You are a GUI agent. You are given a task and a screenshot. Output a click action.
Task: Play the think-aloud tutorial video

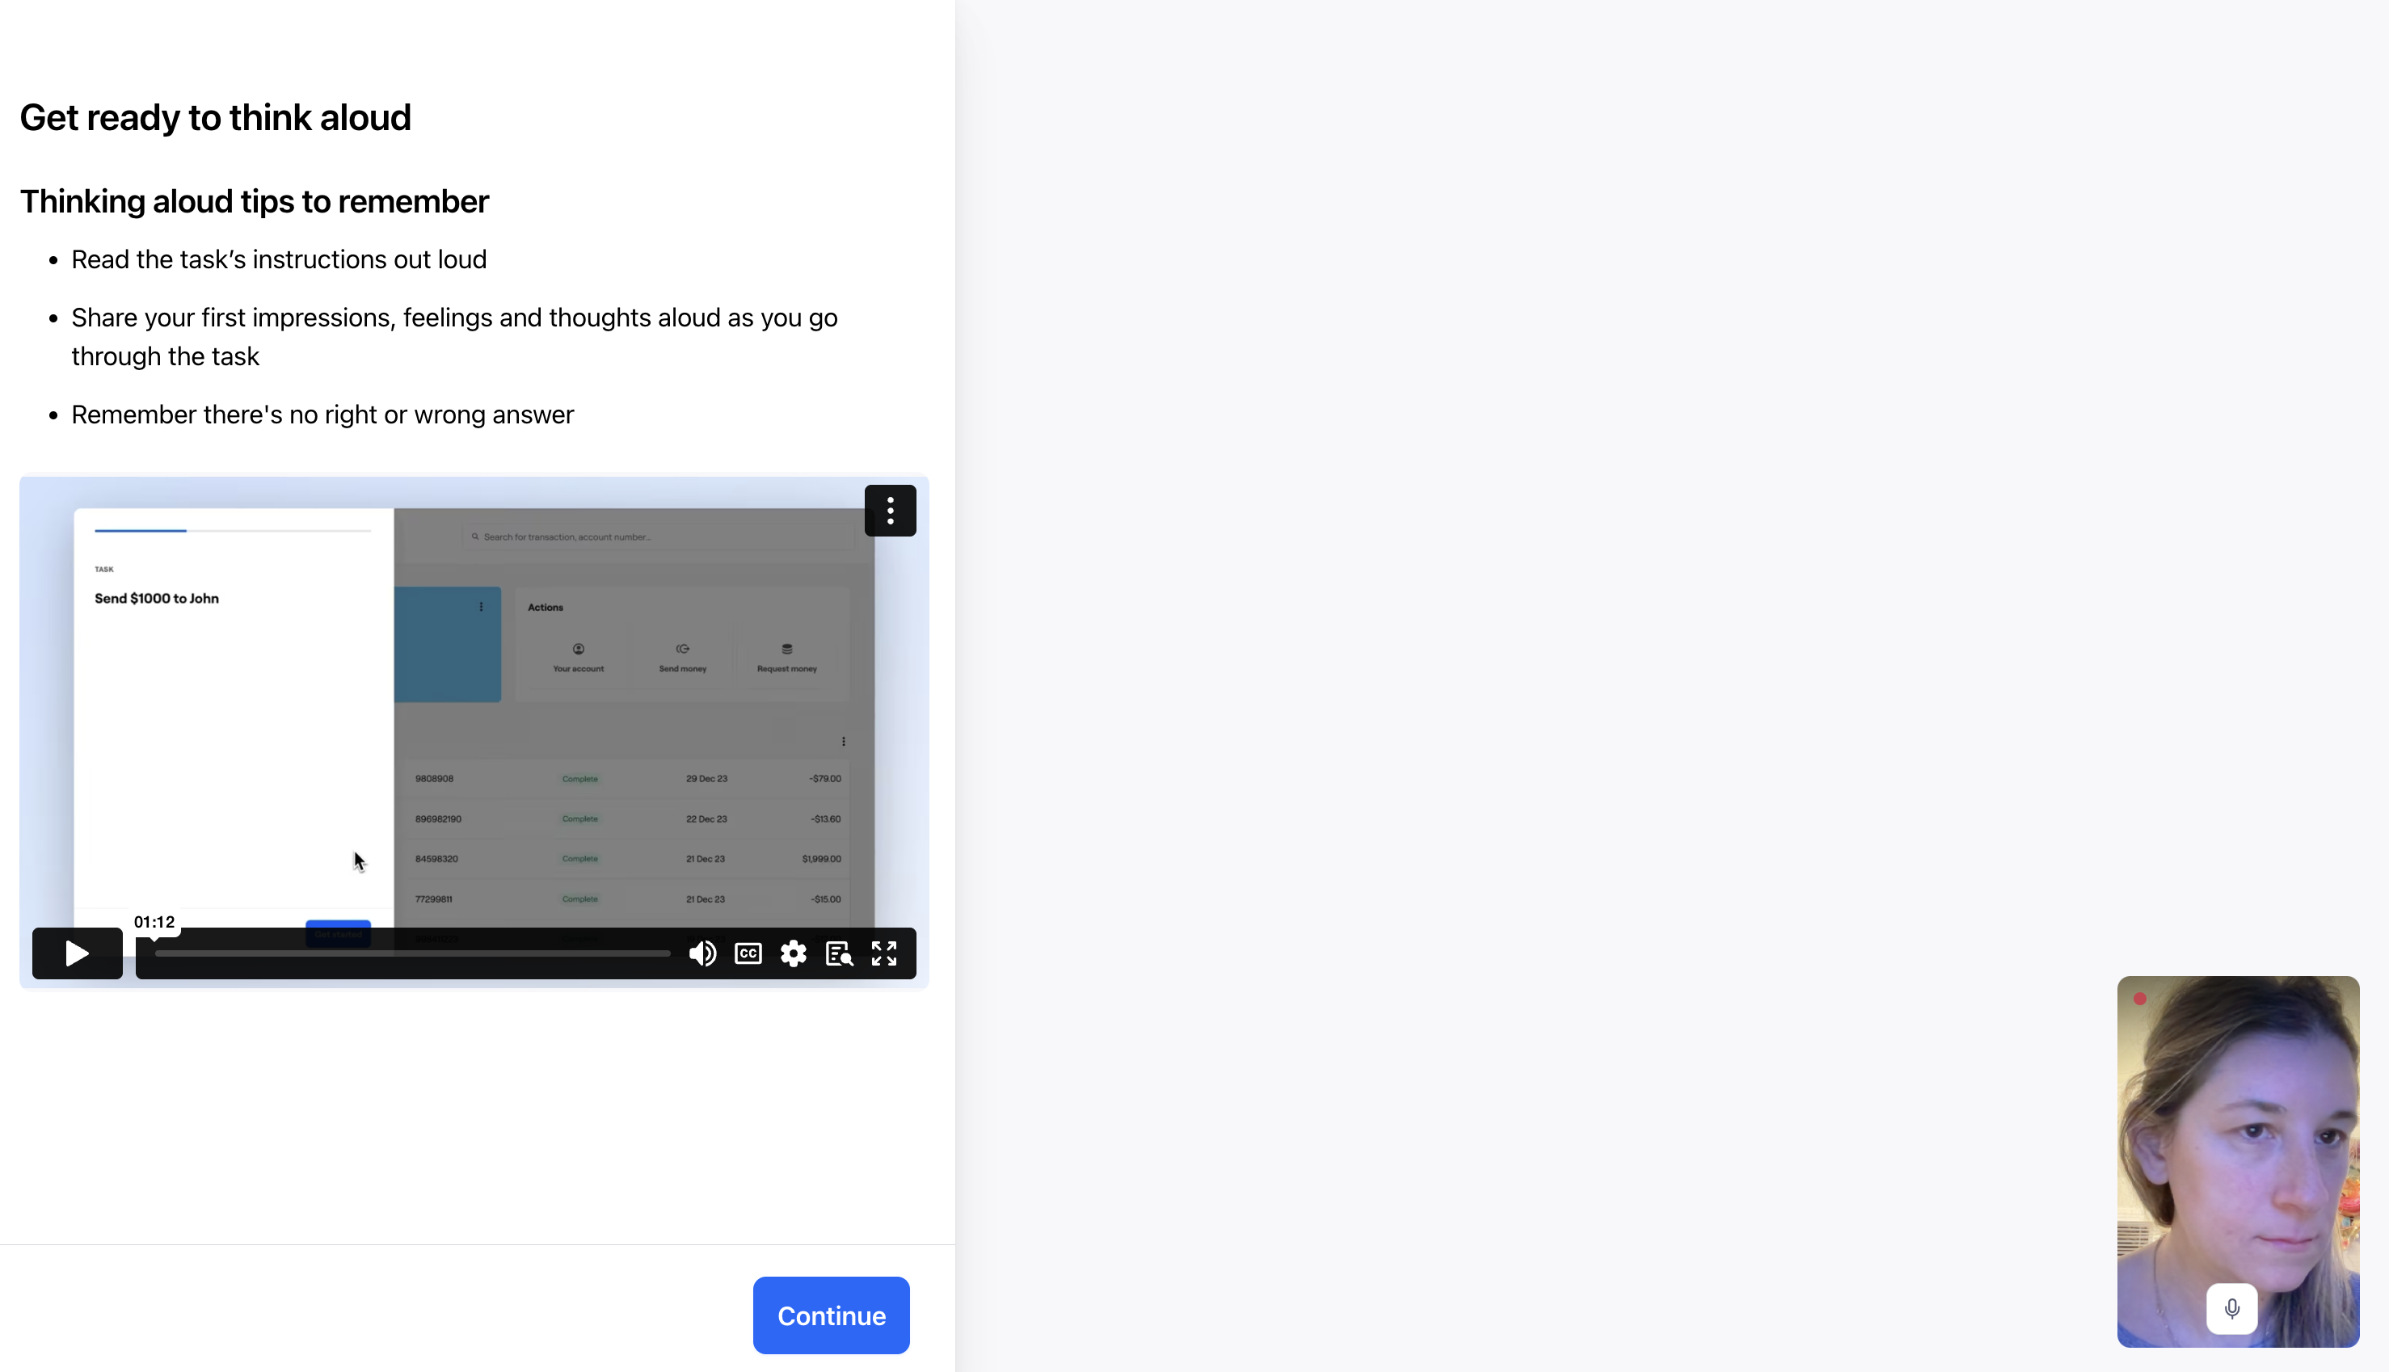[x=76, y=953]
